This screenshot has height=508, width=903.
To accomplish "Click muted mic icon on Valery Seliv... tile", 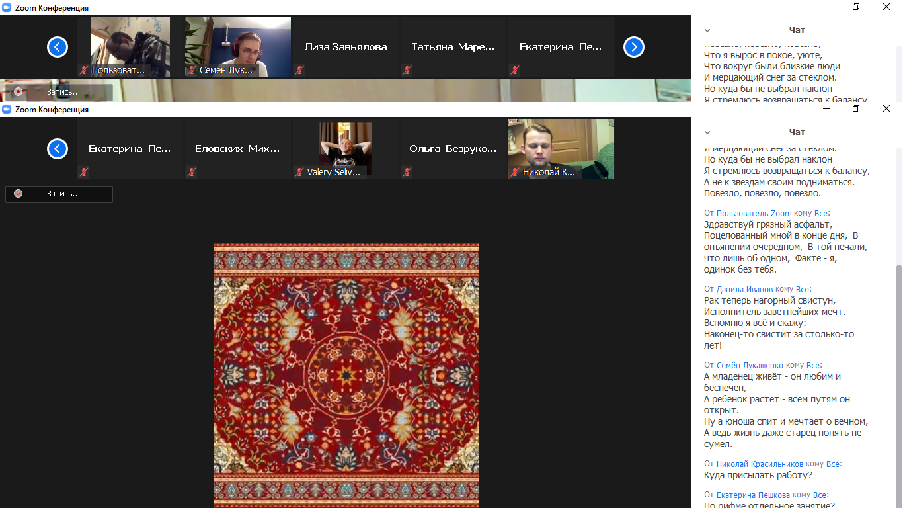I will pyautogui.click(x=299, y=172).
